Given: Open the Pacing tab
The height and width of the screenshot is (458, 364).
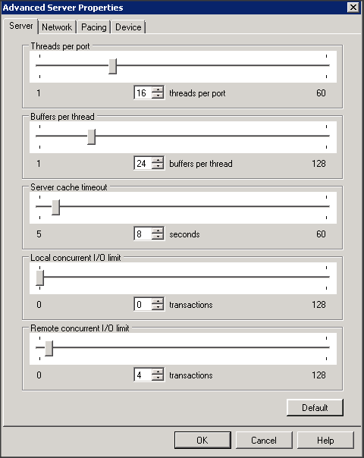Looking at the screenshot, I should click(94, 27).
